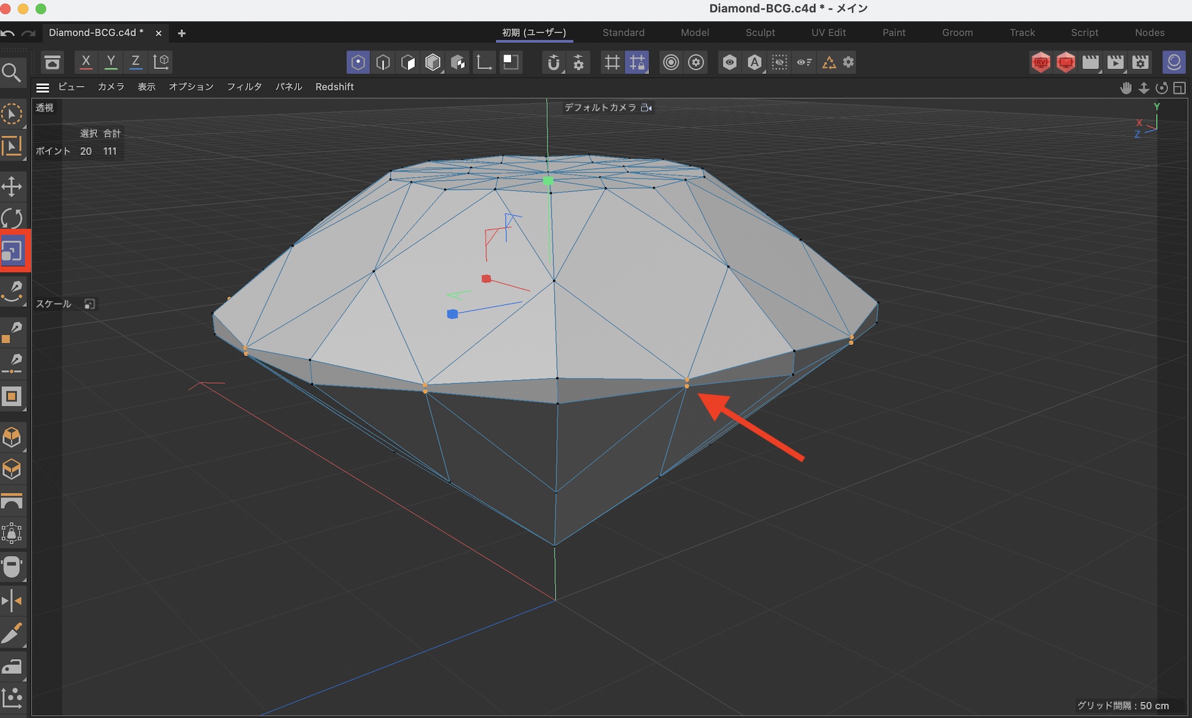Screen dimensions: 1192x718
Task: Add a new document tab with plus
Action: point(182,33)
